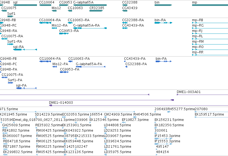The width and height of the screenshot is (228, 156).
Task: Select the CG10075-RA transcript label
Action: click(12, 36)
